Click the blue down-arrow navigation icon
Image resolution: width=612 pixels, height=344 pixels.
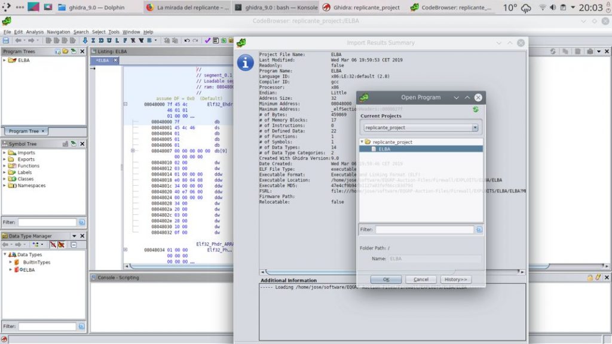click(85, 41)
